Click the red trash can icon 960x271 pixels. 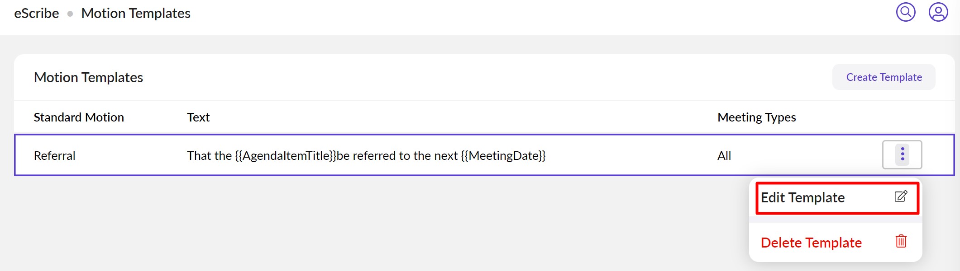901,241
